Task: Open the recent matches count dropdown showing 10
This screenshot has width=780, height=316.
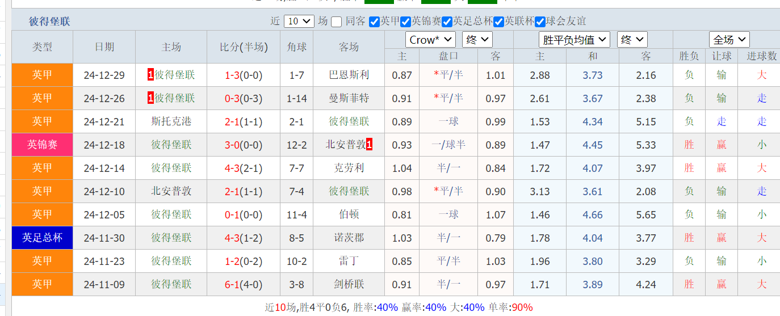Action: click(x=299, y=22)
